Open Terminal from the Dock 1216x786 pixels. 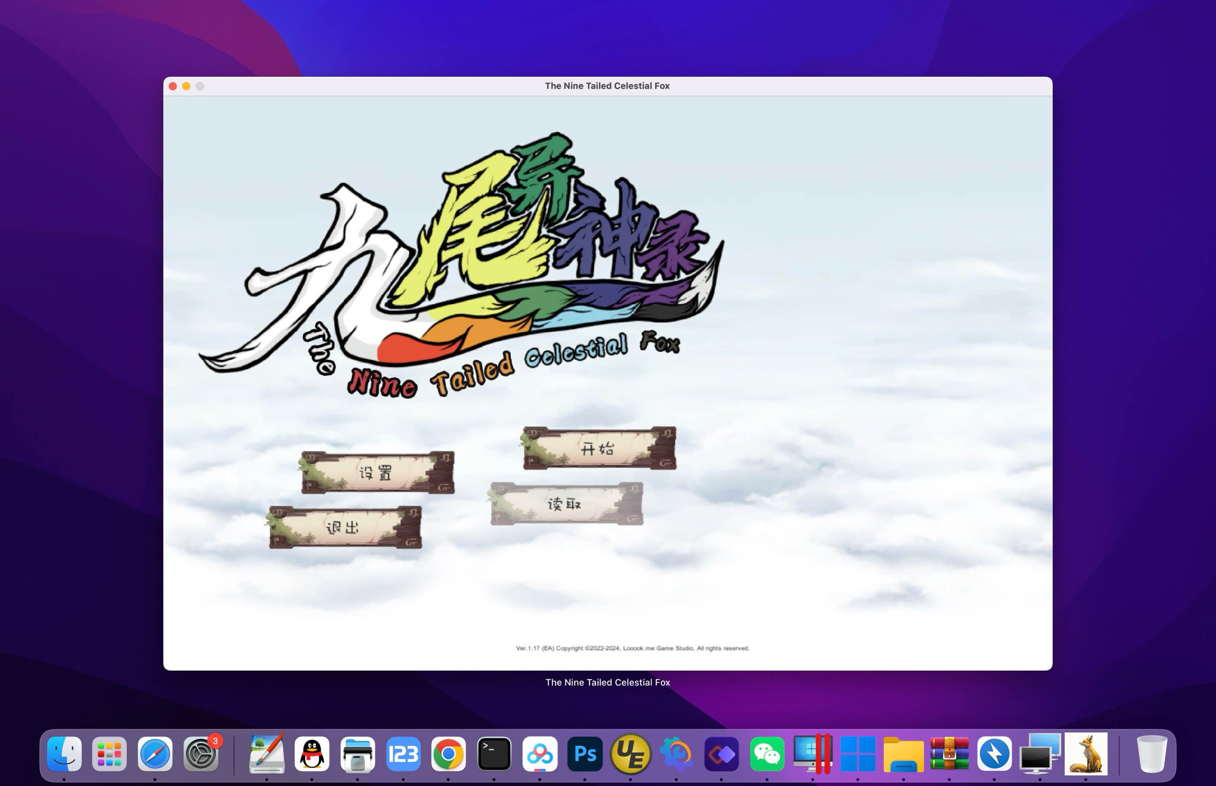click(x=494, y=754)
